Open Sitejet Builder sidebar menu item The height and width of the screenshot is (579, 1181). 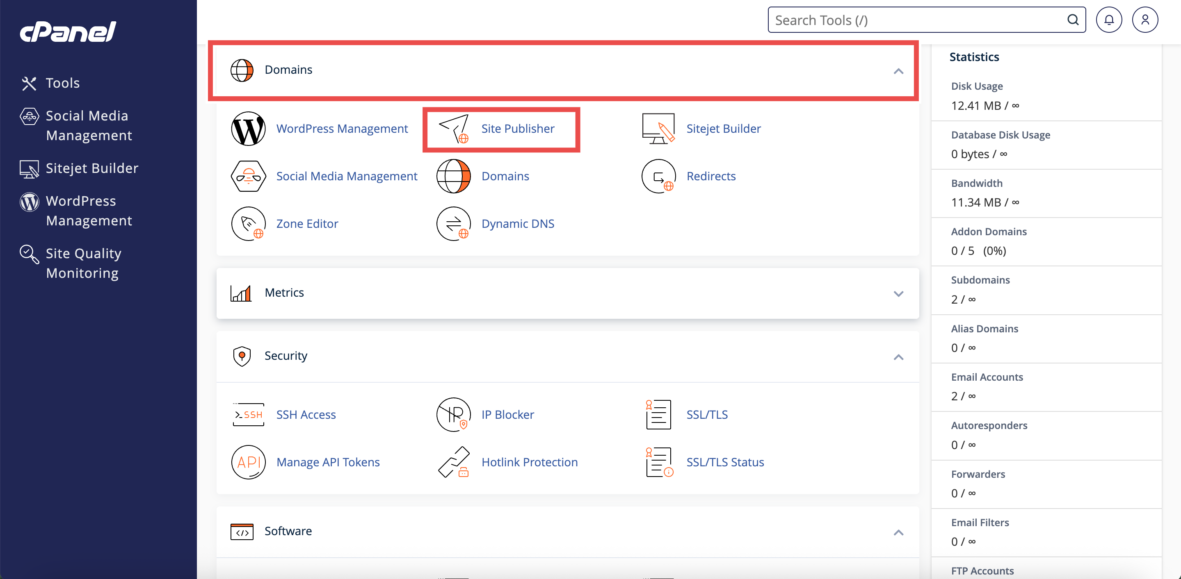92,168
